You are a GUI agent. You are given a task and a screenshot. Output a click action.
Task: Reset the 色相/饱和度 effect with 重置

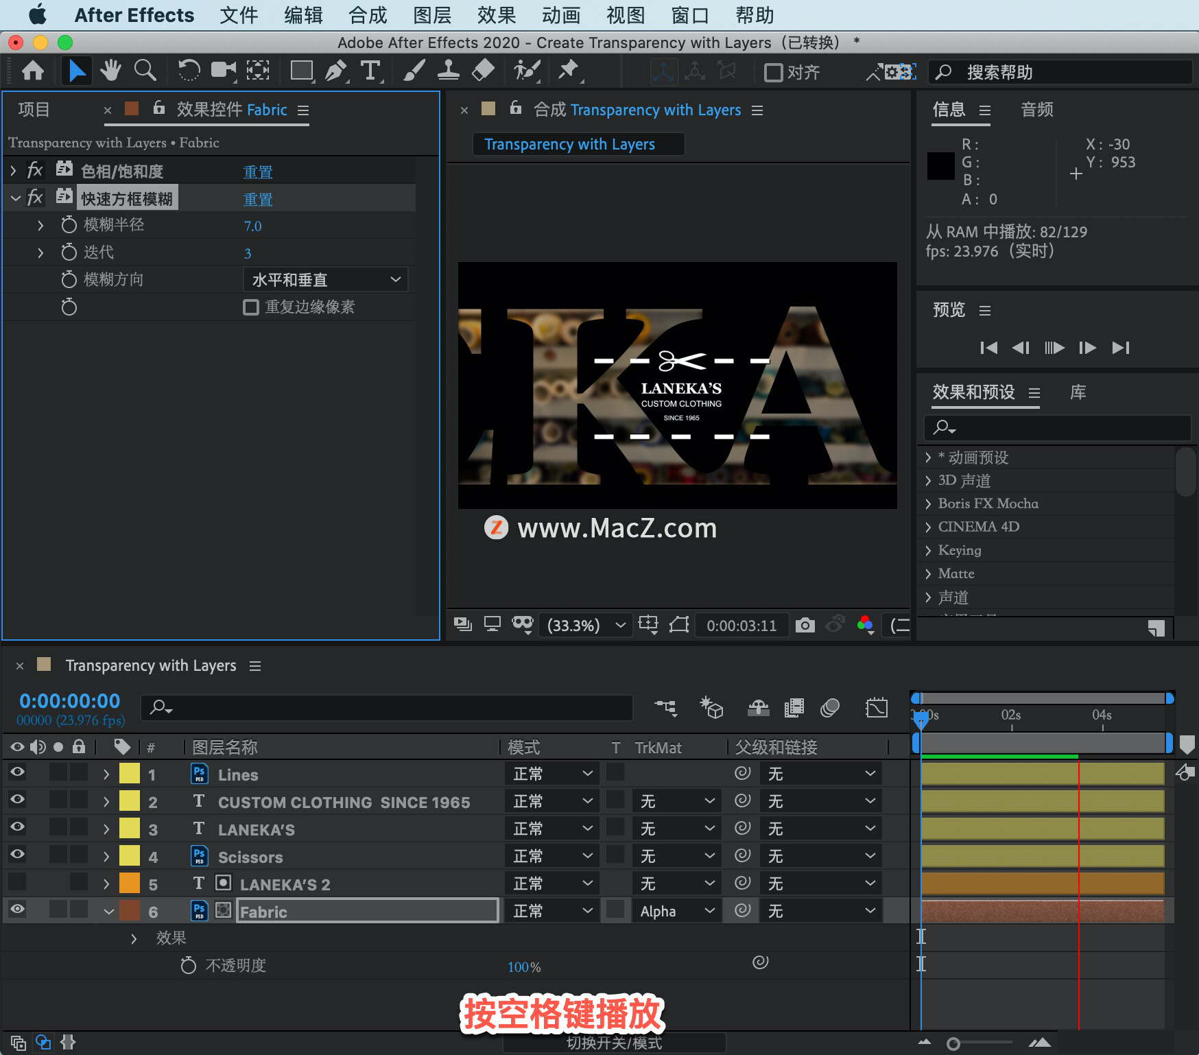click(x=258, y=171)
